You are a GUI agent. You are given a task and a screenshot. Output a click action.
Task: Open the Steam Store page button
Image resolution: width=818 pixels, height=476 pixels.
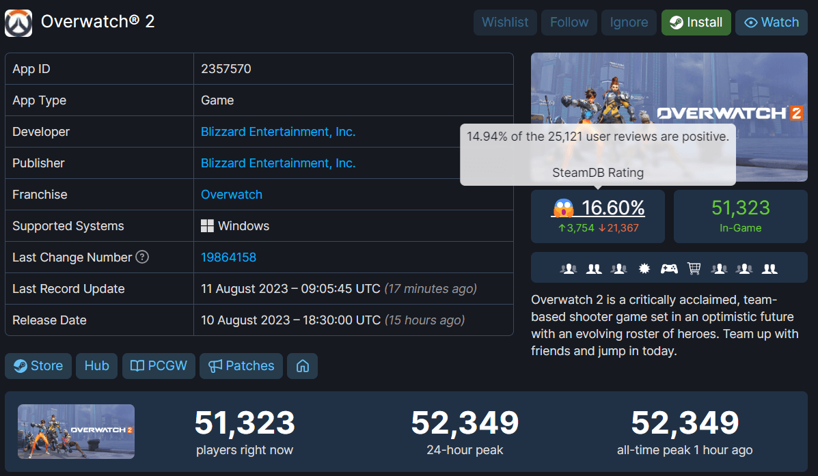(38, 366)
